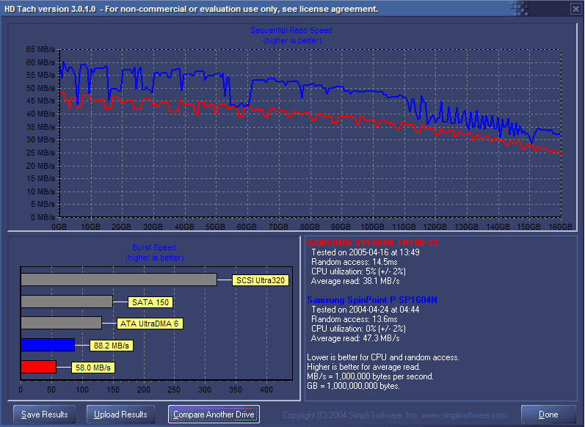Click the Sequential Read Speed chart title

pos(291,30)
